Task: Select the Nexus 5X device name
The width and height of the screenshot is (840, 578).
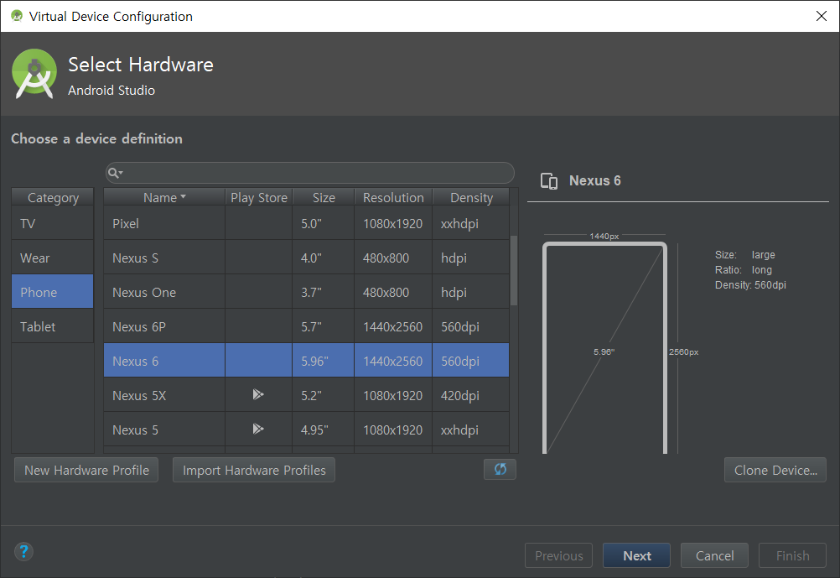Action: (139, 396)
